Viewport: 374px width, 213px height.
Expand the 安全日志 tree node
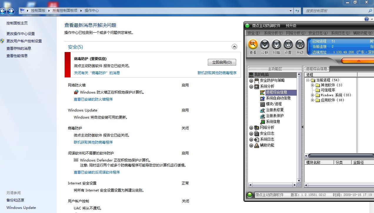coord(251,134)
